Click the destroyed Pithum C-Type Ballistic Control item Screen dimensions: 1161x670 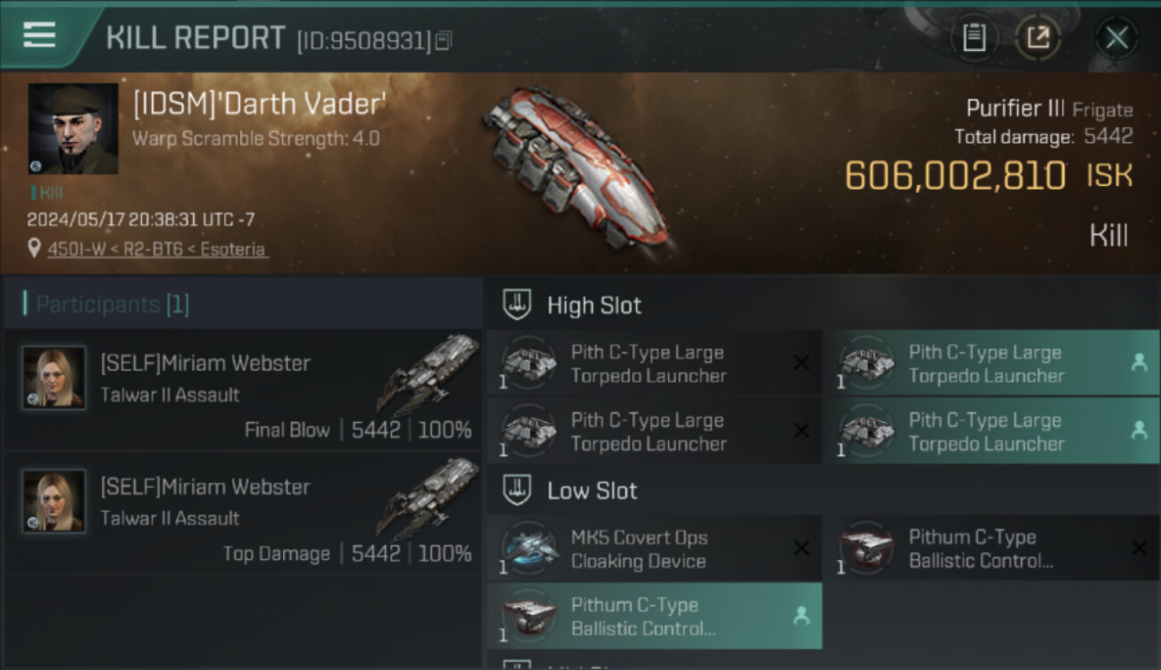point(991,549)
